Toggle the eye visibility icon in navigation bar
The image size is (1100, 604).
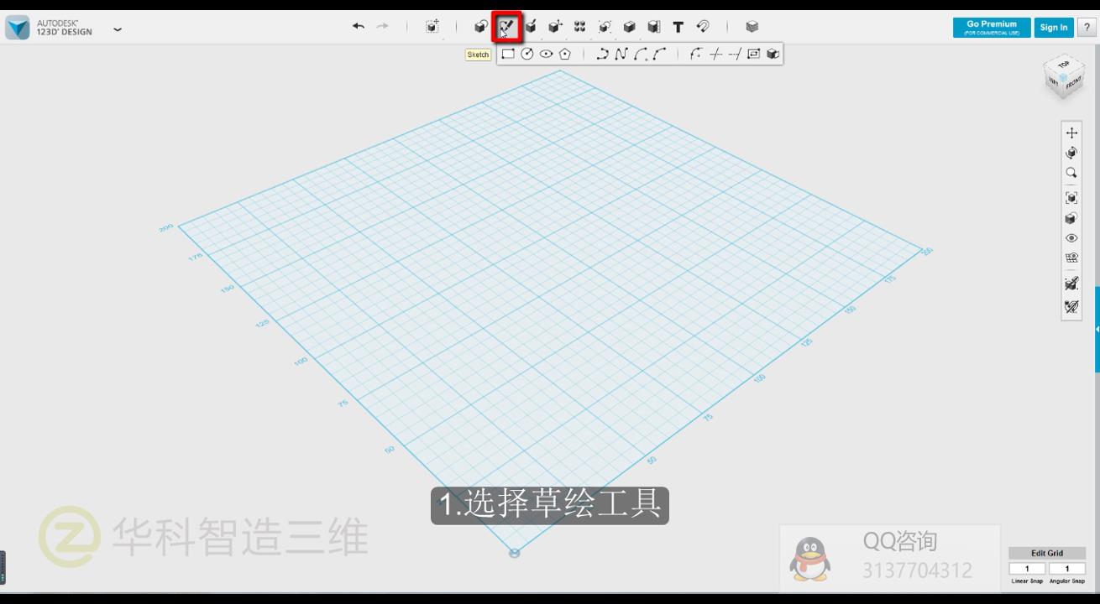click(1071, 238)
